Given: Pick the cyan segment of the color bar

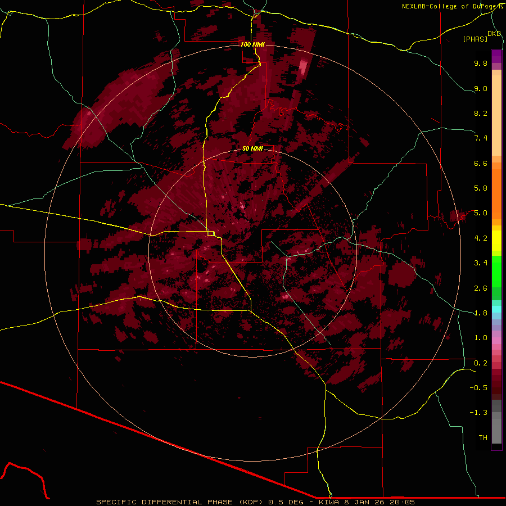Looking at the screenshot, I should (496, 309).
